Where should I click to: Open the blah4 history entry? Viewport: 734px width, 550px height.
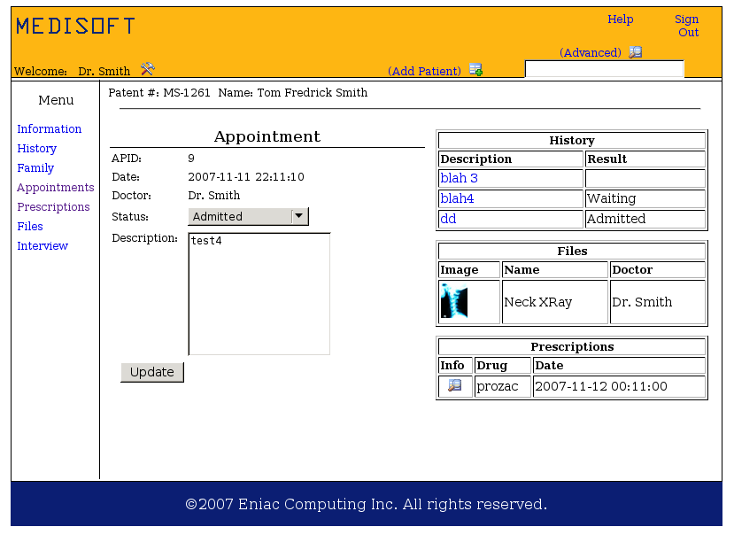point(457,199)
